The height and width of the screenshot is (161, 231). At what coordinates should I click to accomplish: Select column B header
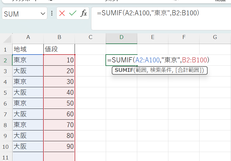59,37
